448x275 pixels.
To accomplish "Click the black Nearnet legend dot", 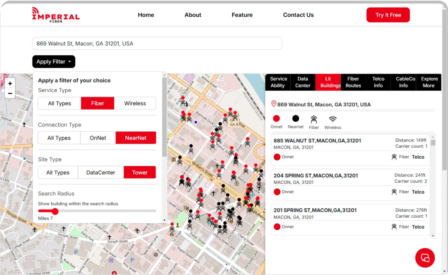I will pyautogui.click(x=295, y=119).
